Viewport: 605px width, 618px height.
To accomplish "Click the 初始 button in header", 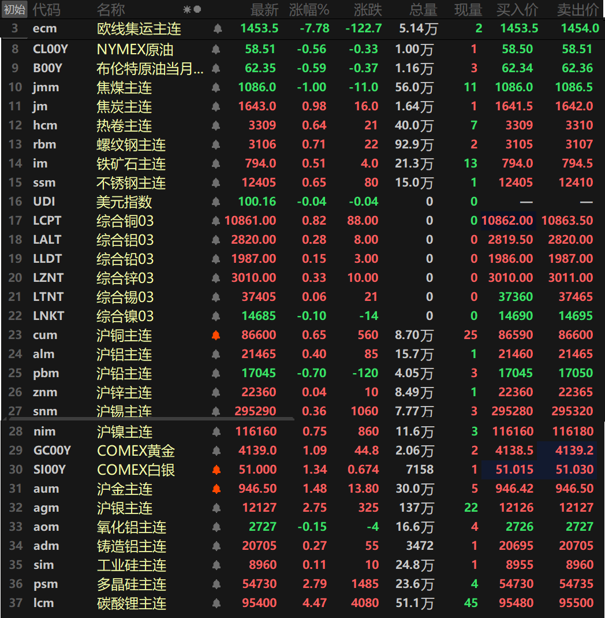I will coord(14,9).
